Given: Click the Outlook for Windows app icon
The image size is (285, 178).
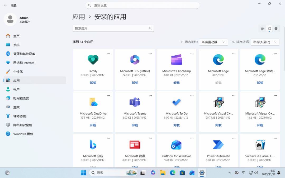Looking at the screenshot, I should tap(177, 145).
